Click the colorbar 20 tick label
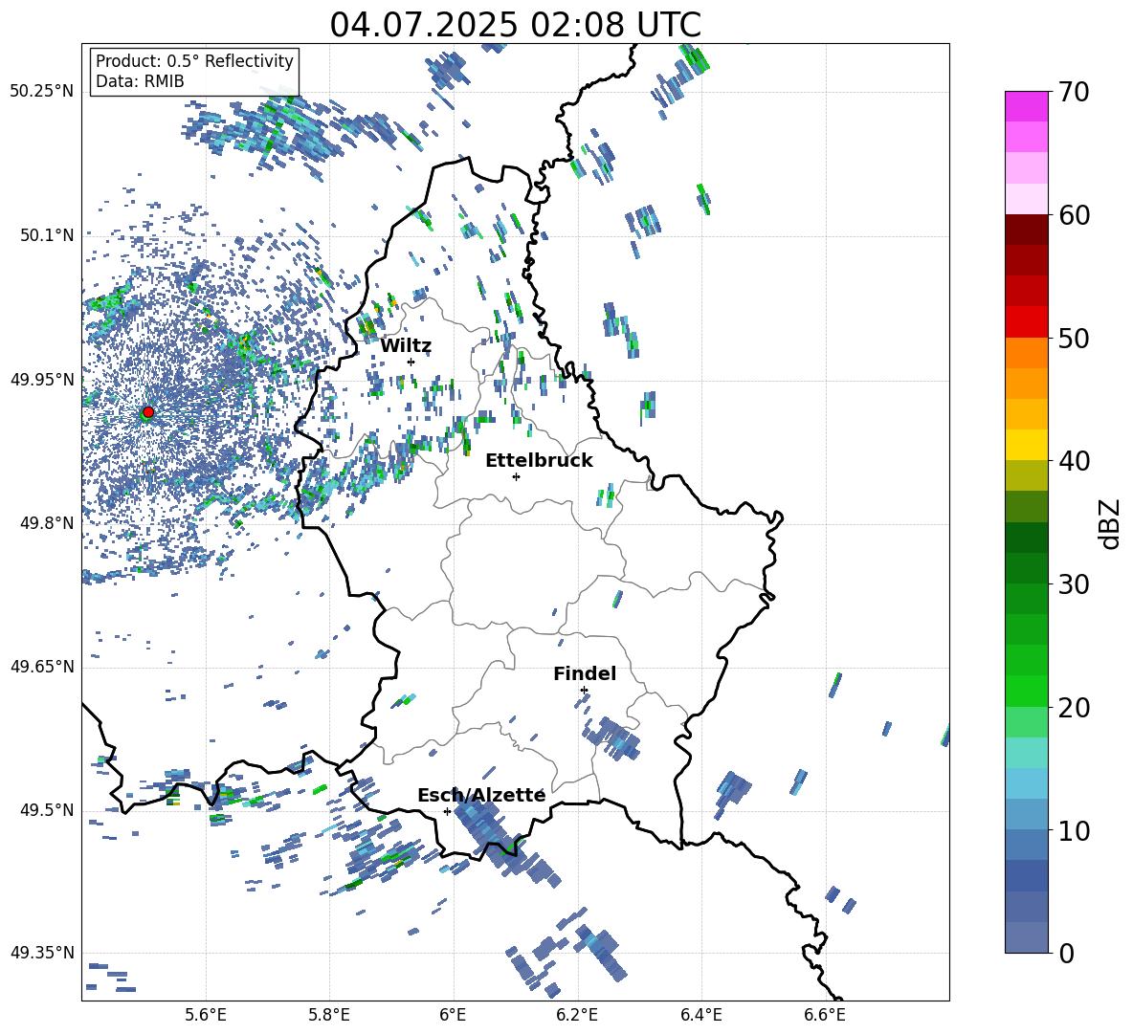The height and width of the screenshot is (1034, 1133). point(1074,708)
